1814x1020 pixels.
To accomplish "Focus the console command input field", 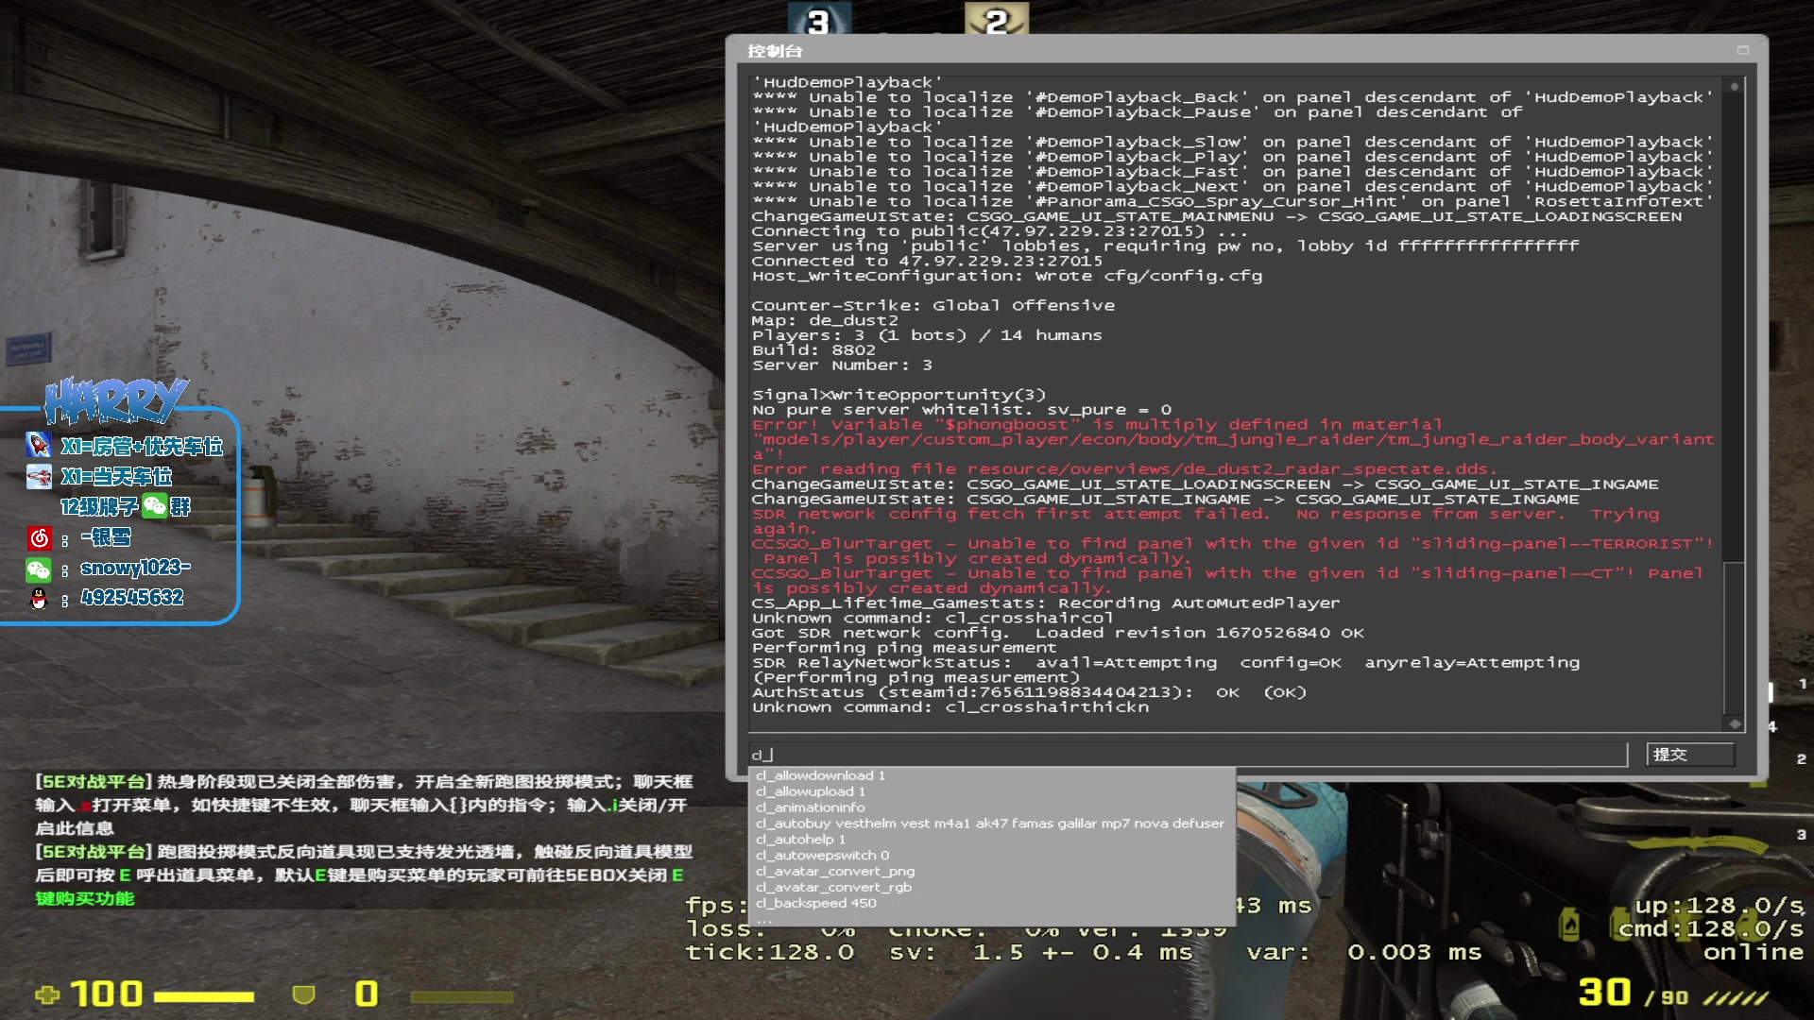I will [1189, 755].
